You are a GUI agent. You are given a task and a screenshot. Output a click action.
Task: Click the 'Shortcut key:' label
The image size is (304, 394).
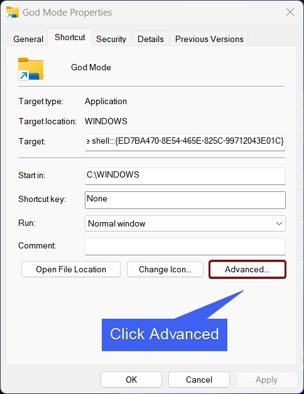(42, 200)
